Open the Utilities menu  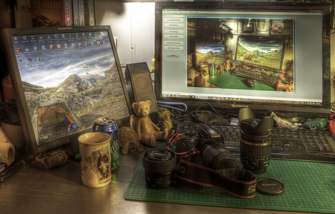[181, 12]
